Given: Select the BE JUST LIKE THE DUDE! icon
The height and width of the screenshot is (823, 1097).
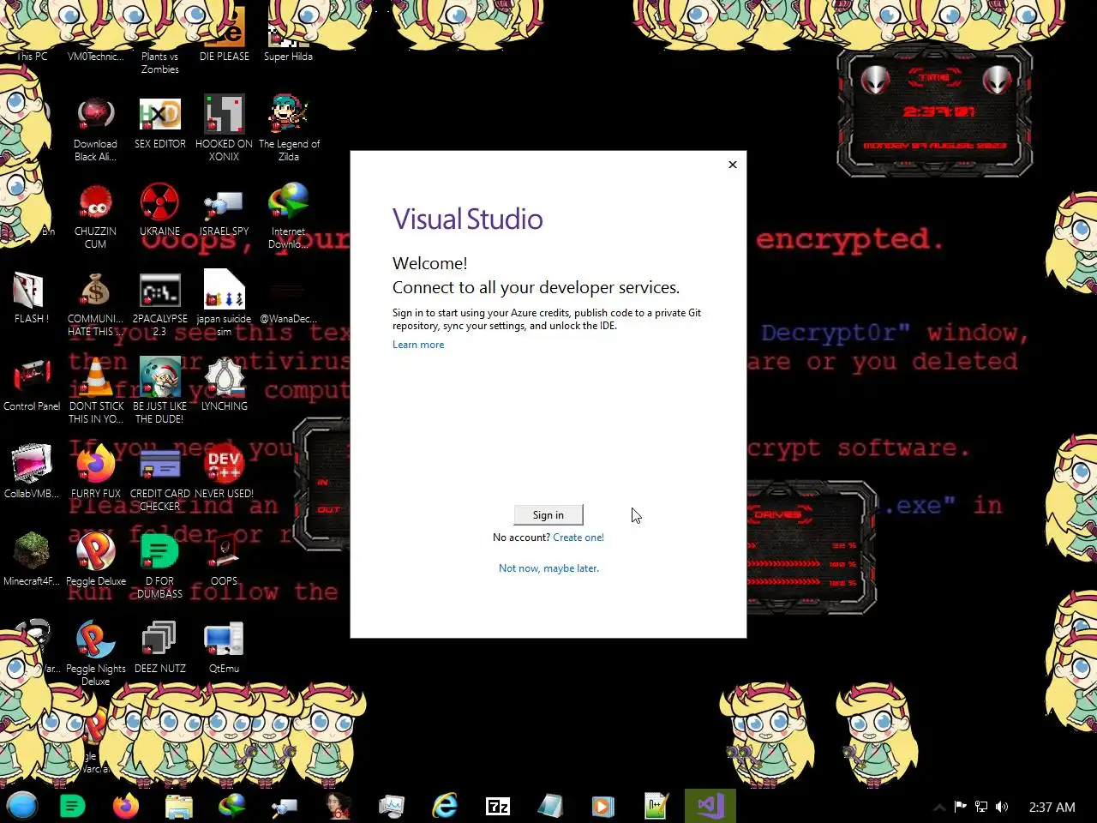Looking at the screenshot, I should coord(160,391).
